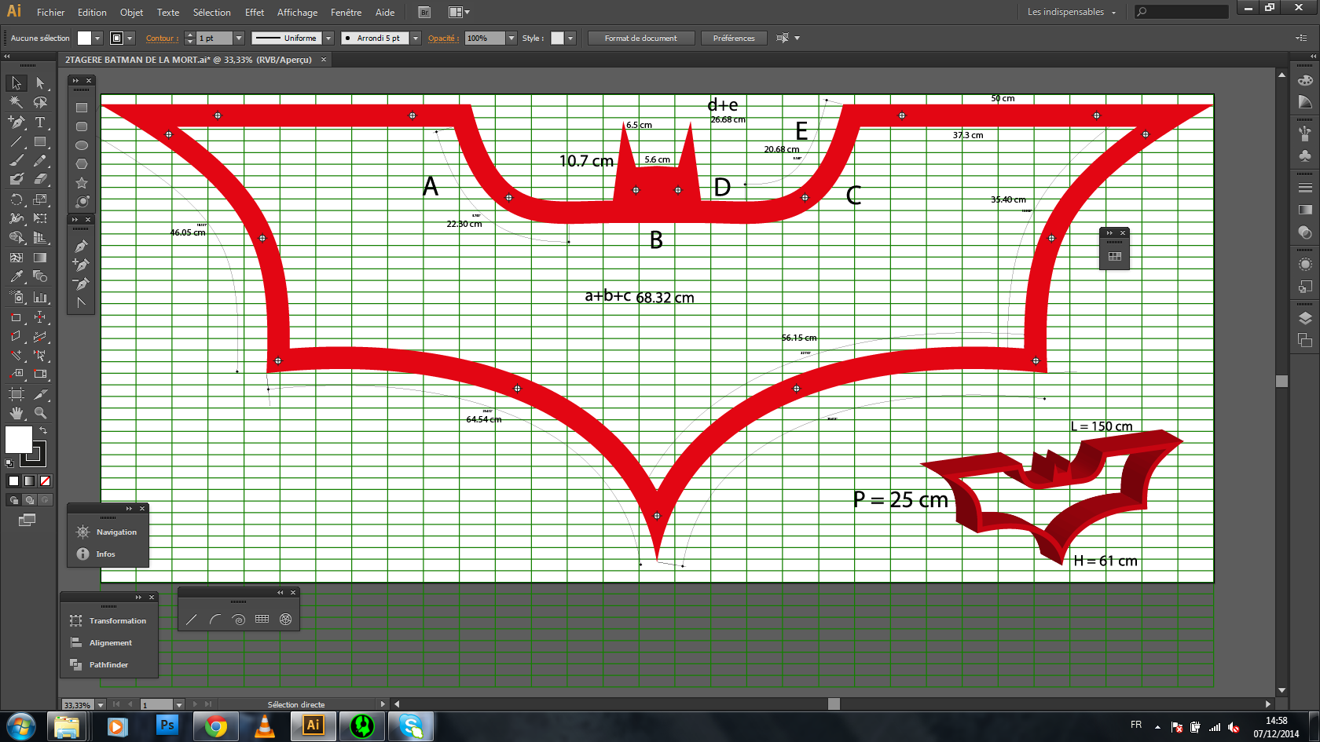Select the Star tool in the shapes panel
The height and width of the screenshot is (742, 1320).
81,183
